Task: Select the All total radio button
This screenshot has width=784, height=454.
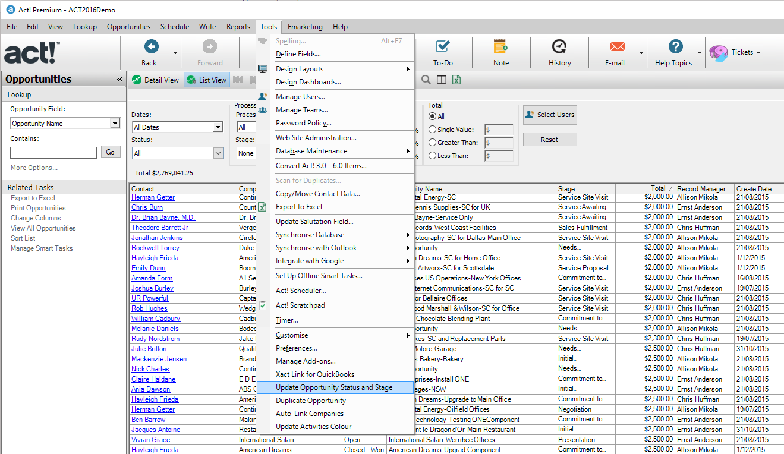Action: coord(432,116)
